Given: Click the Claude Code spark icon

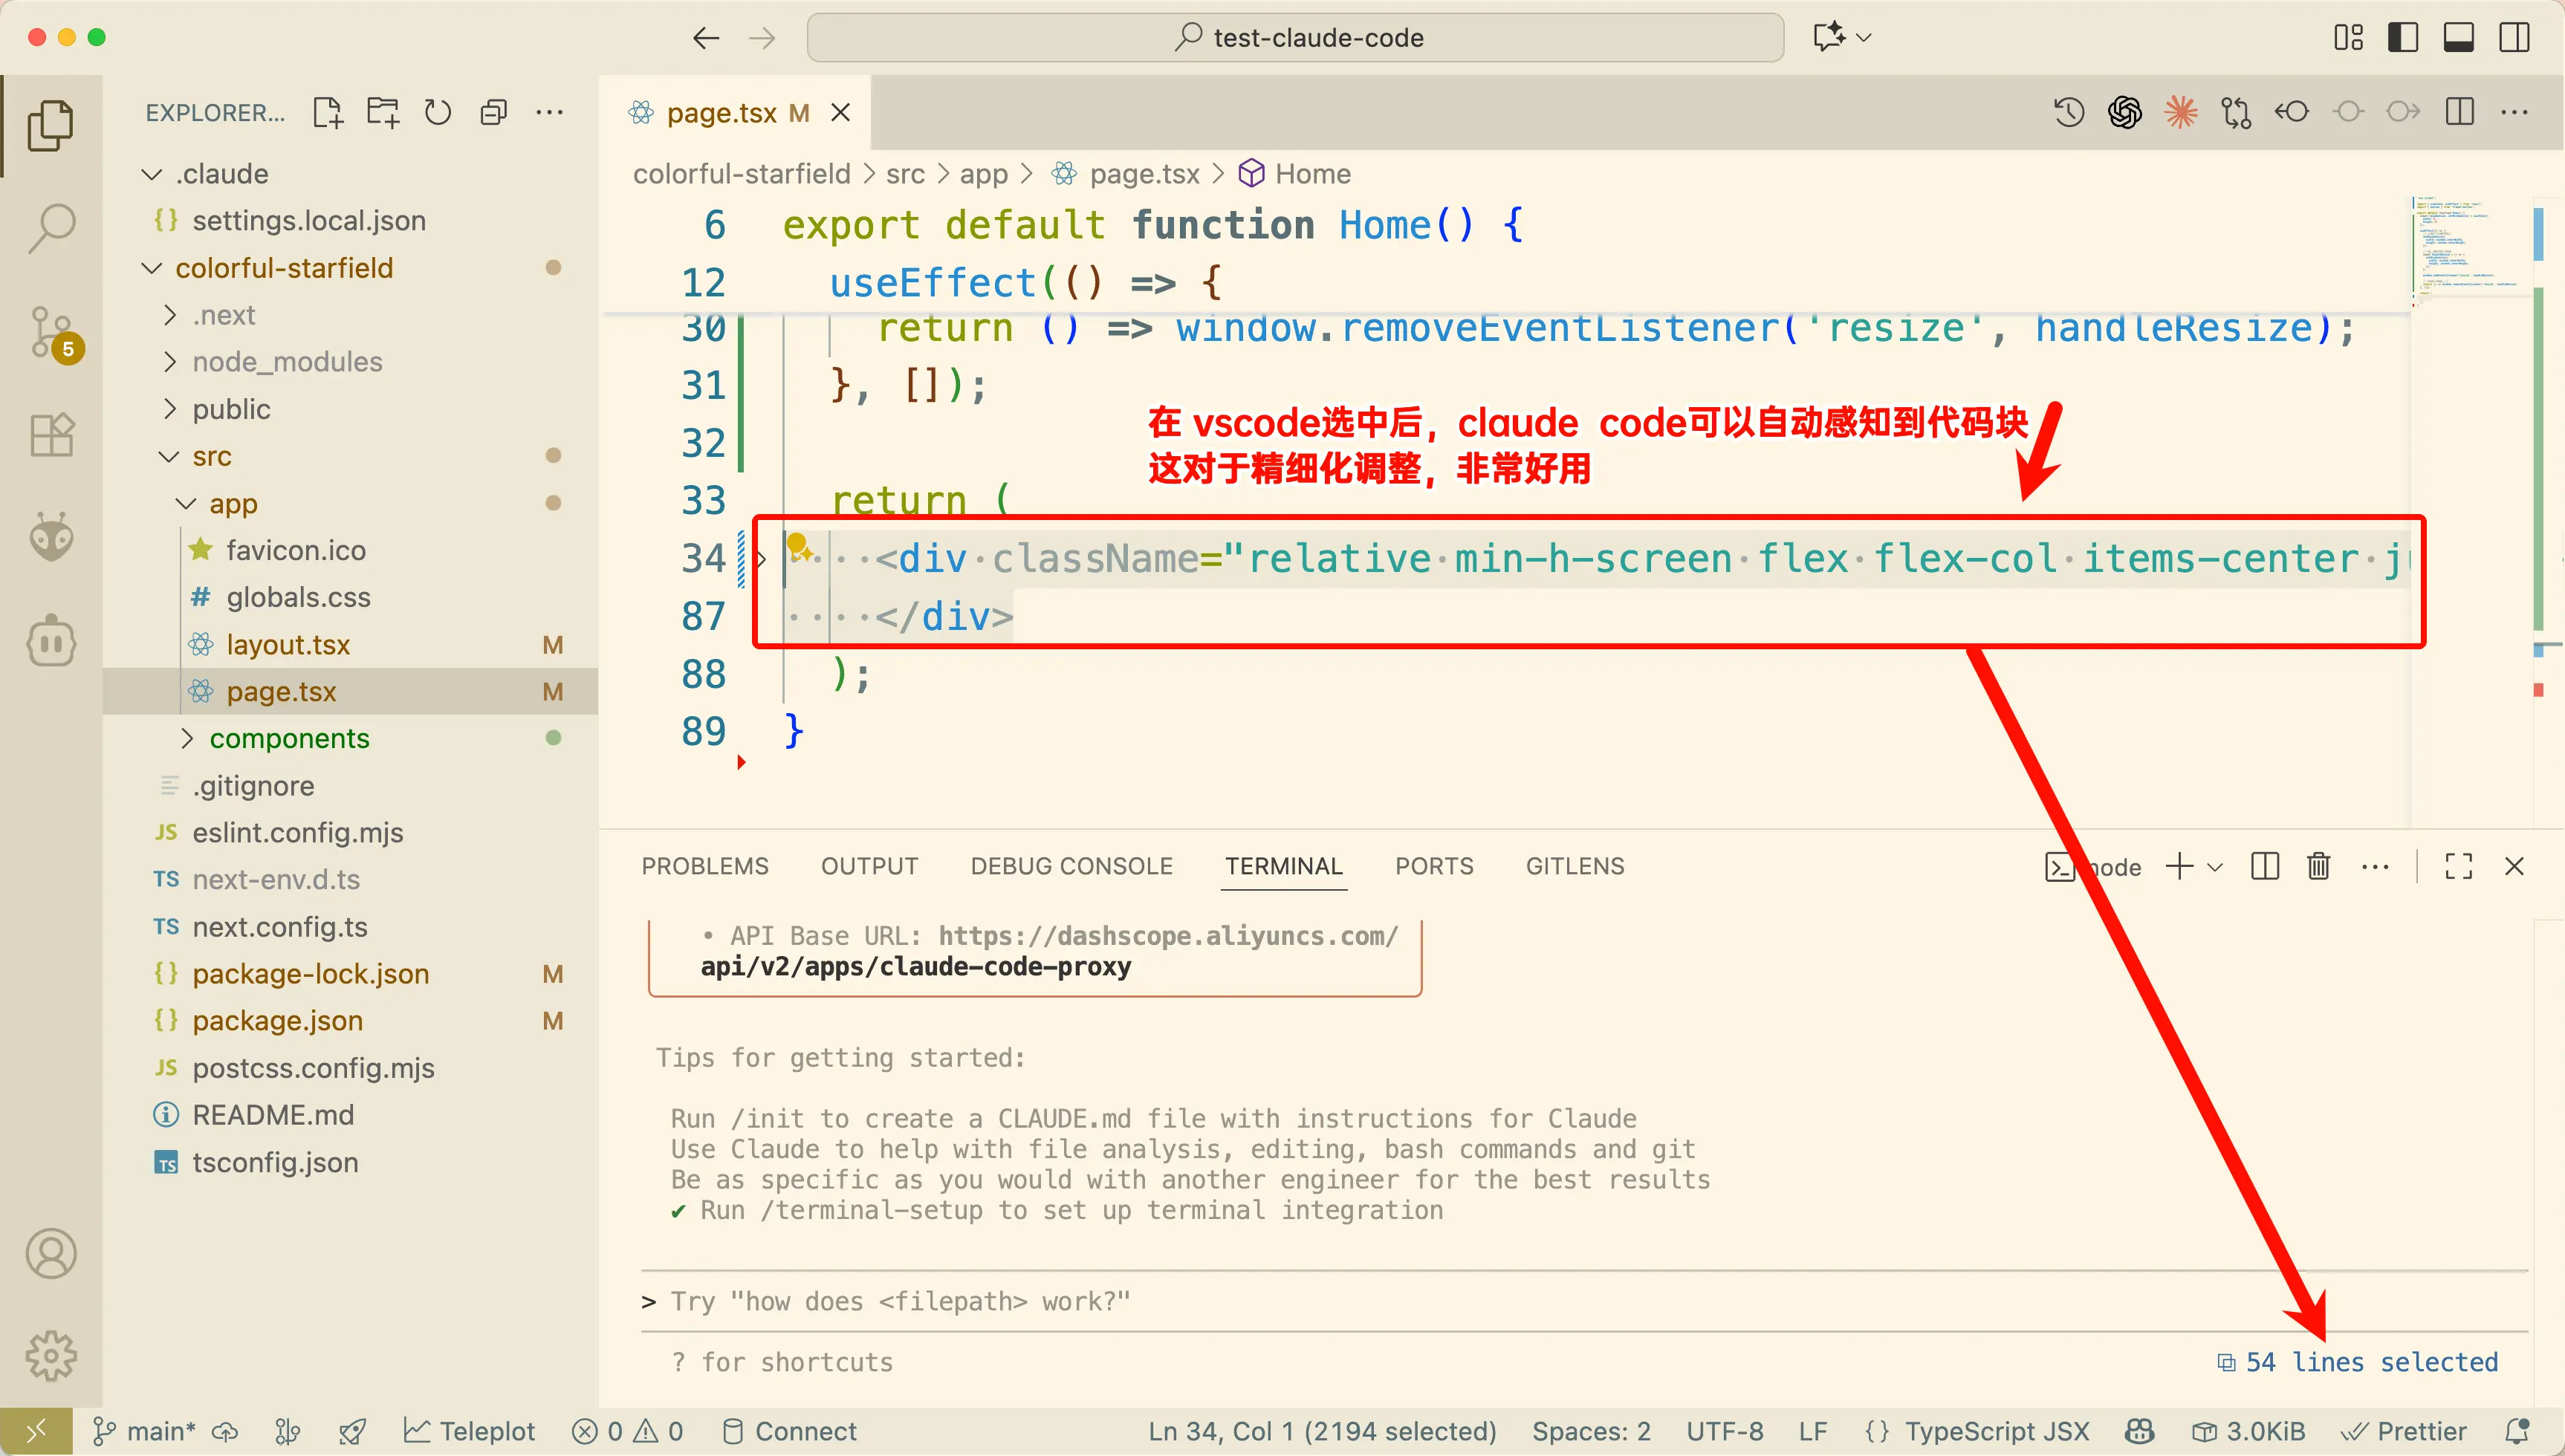Looking at the screenshot, I should point(2180,112).
